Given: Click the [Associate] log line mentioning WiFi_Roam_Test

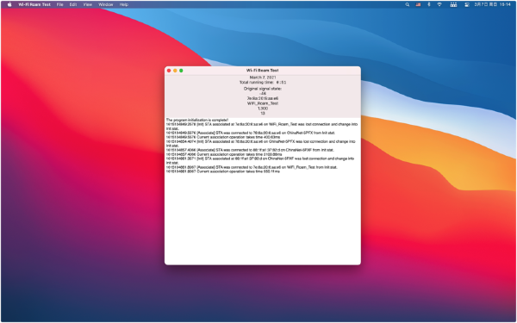Looking at the screenshot, I should pyautogui.click(x=252, y=167).
